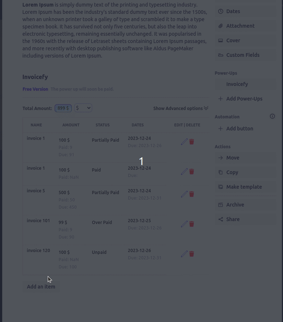
Task: Click the edit pencil for invoice 1
Action: (184, 142)
